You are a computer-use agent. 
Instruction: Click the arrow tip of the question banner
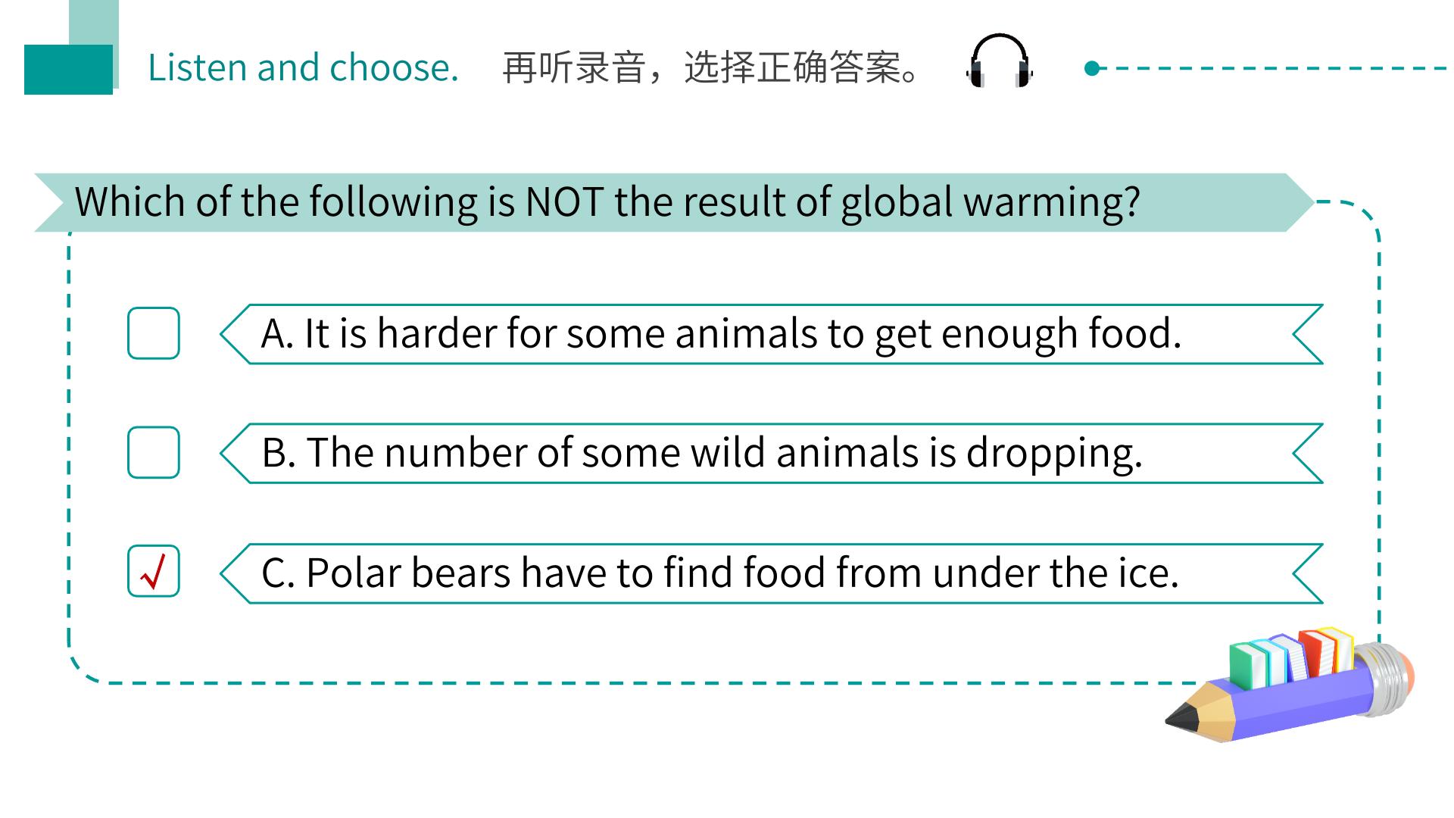click(1300, 202)
